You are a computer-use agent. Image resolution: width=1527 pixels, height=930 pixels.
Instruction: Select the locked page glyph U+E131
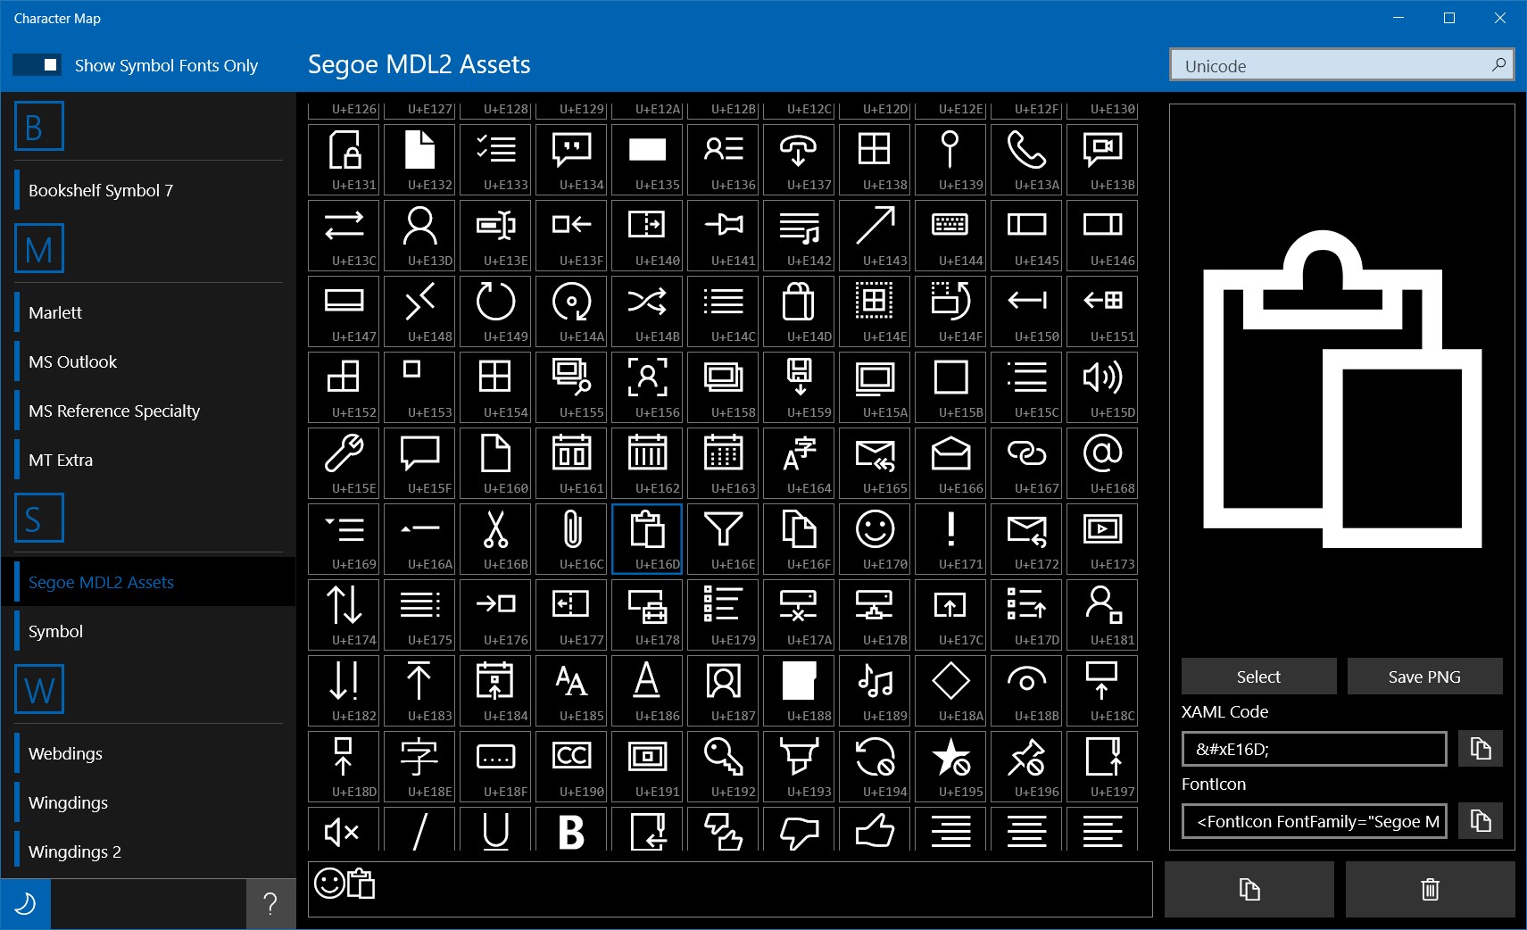pos(344,159)
